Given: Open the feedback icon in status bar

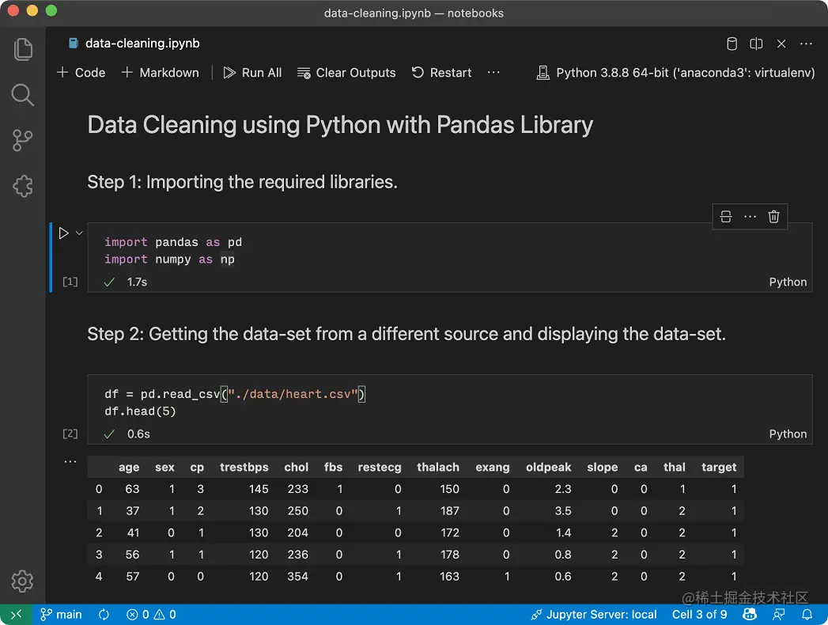Looking at the screenshot, I should tap(778, 615).
